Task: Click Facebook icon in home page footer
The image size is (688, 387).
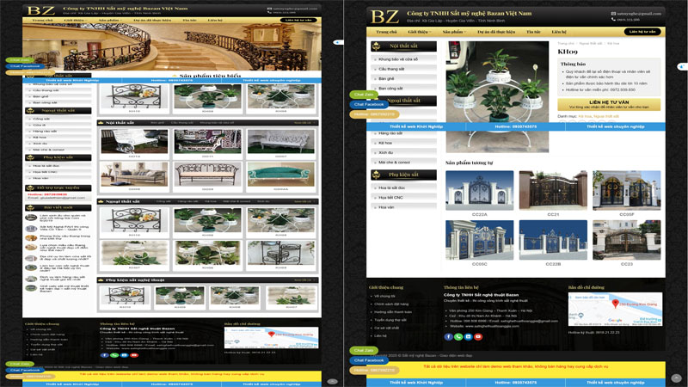Action: tap(104, 355)
